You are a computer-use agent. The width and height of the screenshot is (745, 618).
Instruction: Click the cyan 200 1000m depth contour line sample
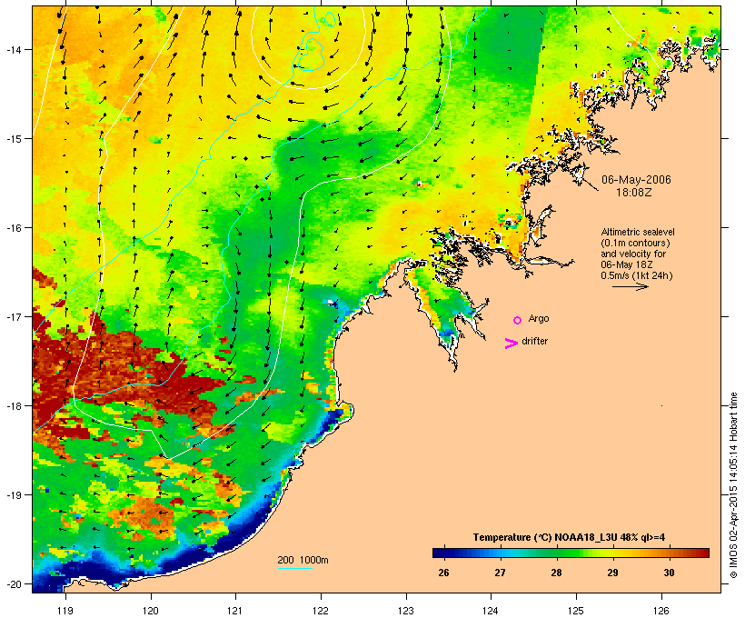pyautogui.click(x=294, y=568)
